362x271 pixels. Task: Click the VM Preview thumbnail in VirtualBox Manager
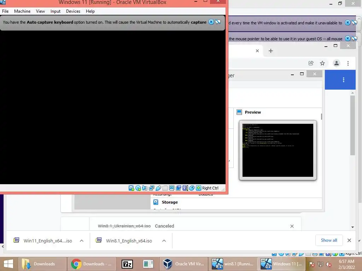278,150
